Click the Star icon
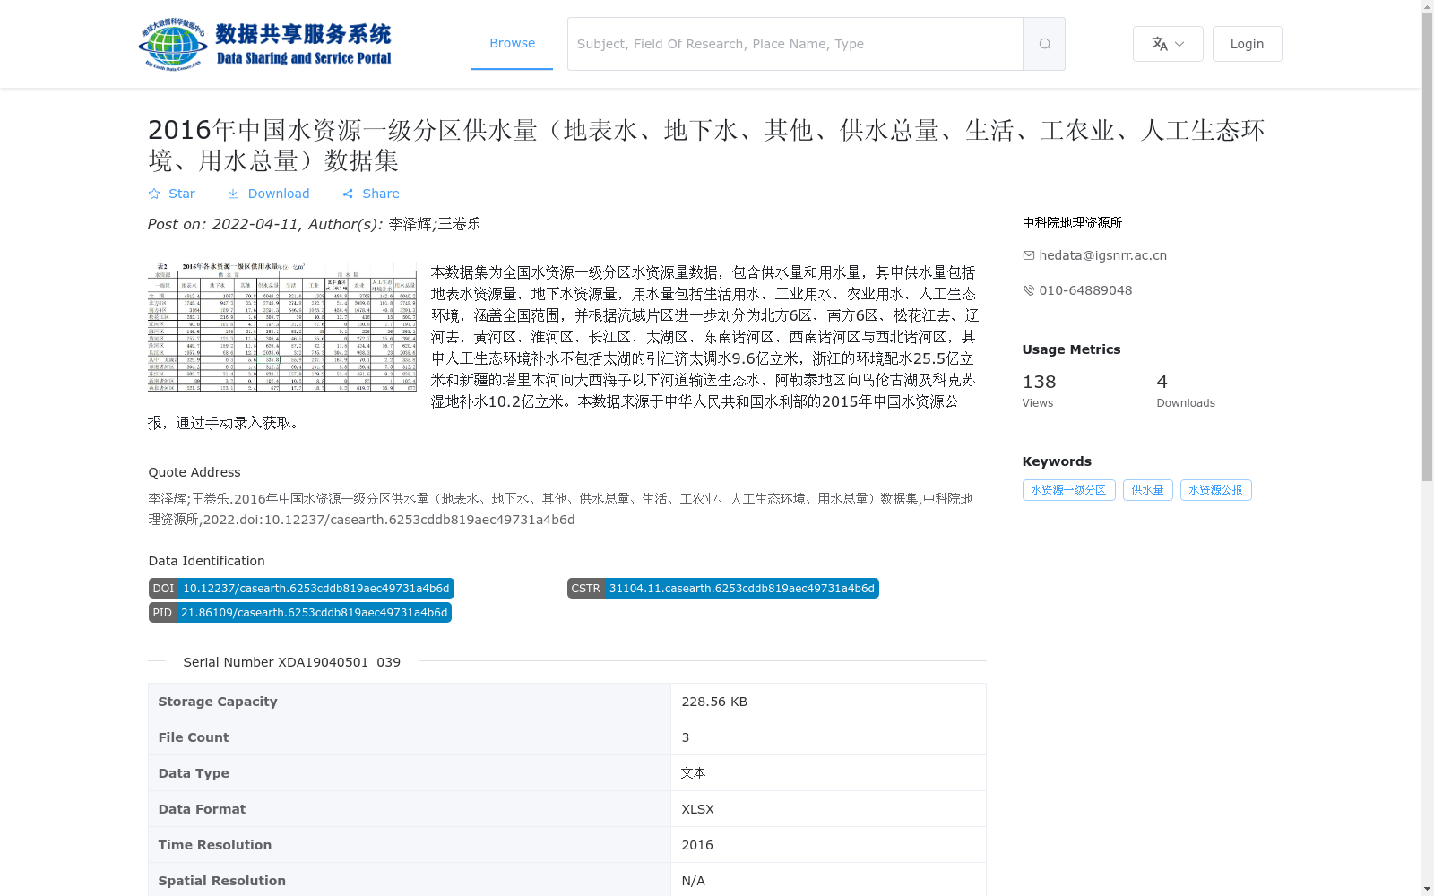1434x896 pixels. pyautogui.click(x=154, y=194)
